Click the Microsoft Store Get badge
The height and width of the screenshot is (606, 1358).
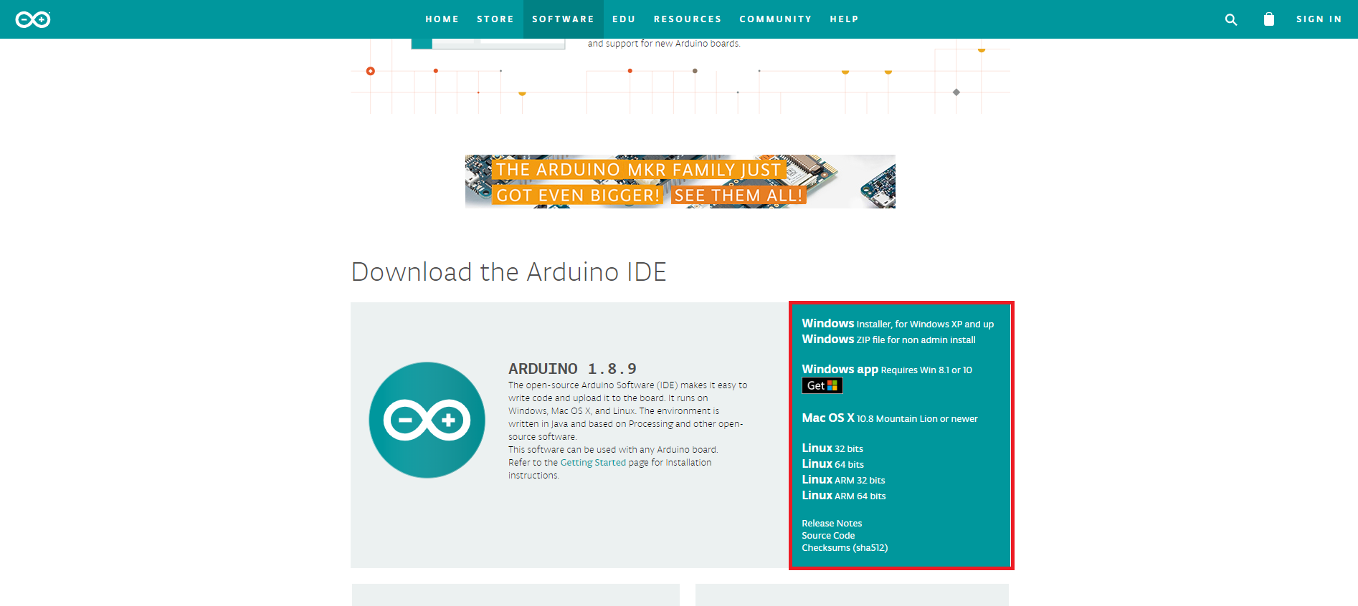pyautogui.click(x=822, y=385)
